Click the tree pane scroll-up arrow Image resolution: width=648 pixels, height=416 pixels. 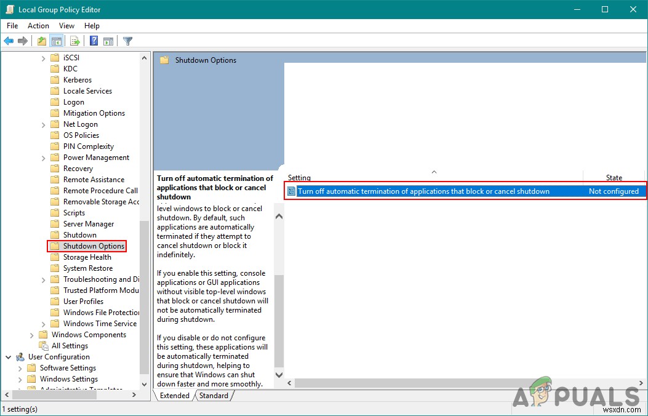pos(144,58)
